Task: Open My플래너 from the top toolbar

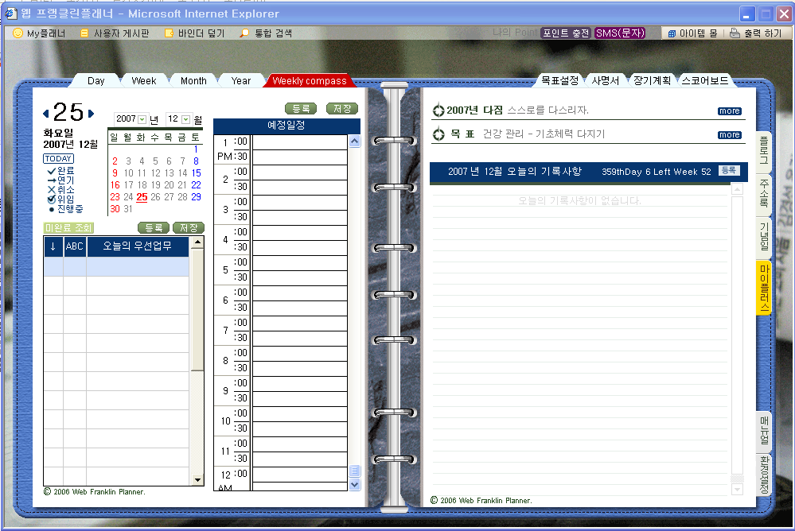Action: pyautogui.click(x=39, y=33)
